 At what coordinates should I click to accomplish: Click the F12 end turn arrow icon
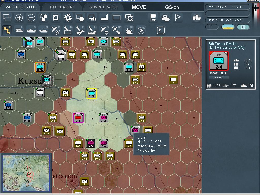pos(141,30)
